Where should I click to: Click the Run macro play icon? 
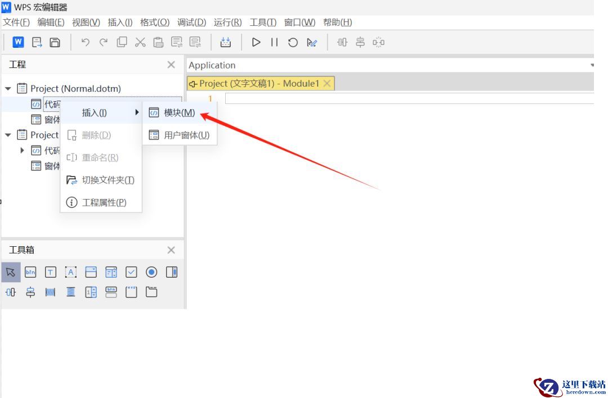(x=256, y=42)
